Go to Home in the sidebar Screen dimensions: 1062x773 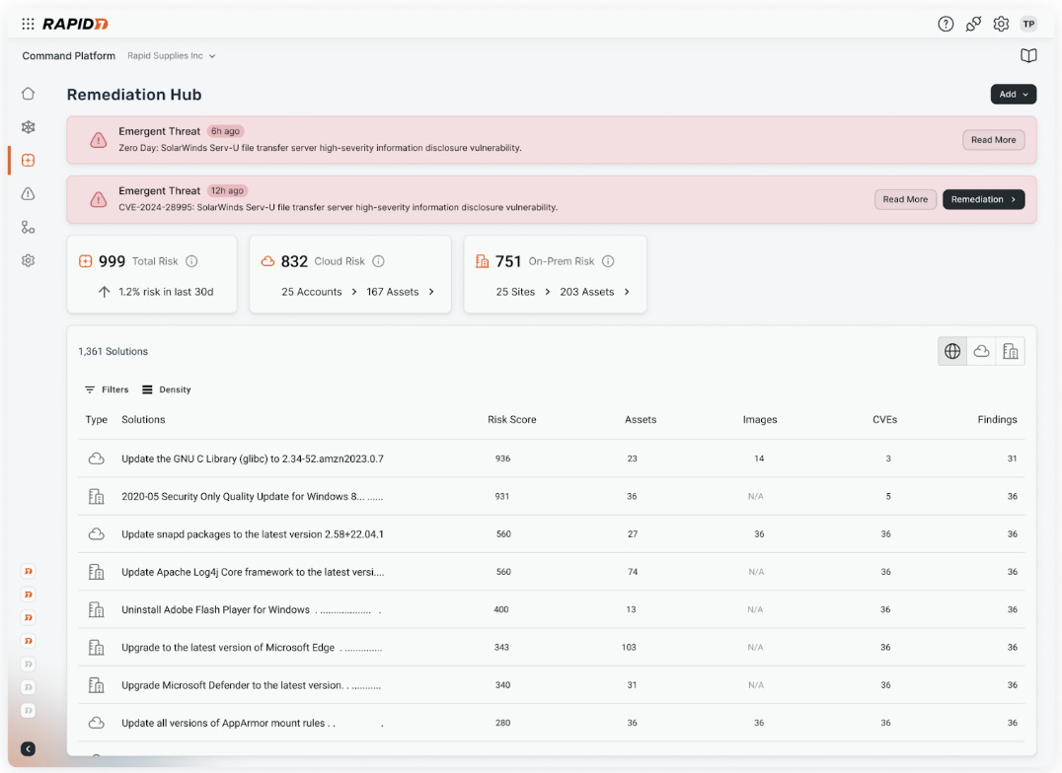click(x=28, y=94)
